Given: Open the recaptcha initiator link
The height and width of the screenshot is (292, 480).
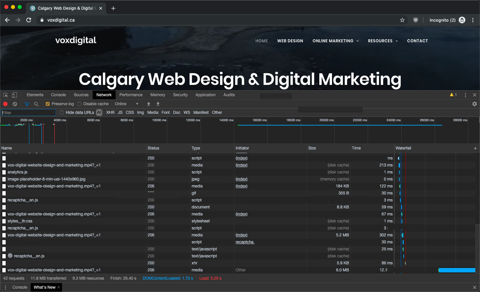Looking at the screenshot, I should coord(245,242).
